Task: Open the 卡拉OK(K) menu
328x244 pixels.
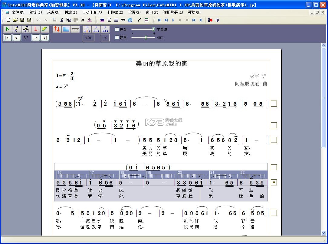Action: click(x=115, y=12)
